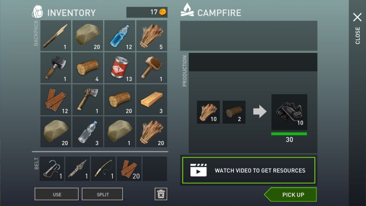Select the water bottle stack of 12
The image size is (366, 206).
tap(120, 36)
